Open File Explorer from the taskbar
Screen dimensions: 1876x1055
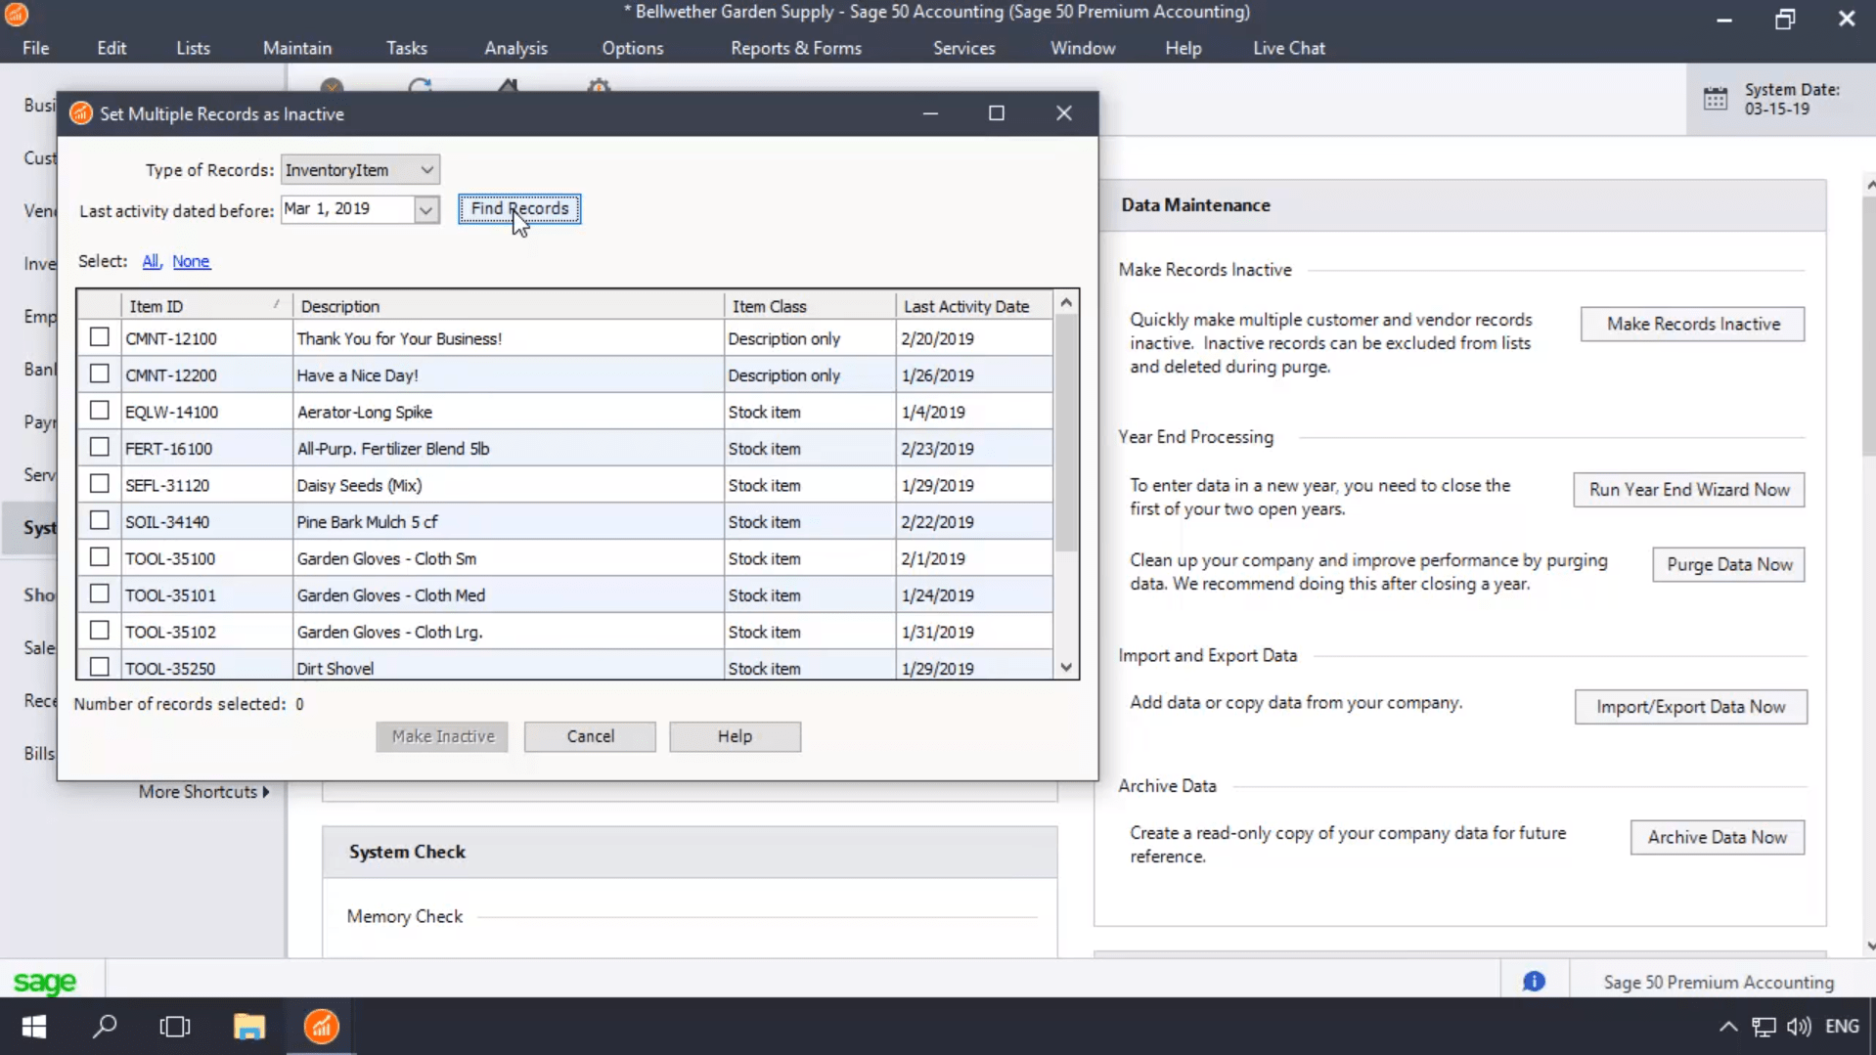click(x=248, y=1026)
